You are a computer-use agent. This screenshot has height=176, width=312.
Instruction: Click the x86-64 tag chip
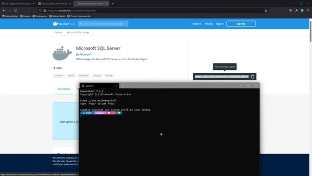(71, 76)
